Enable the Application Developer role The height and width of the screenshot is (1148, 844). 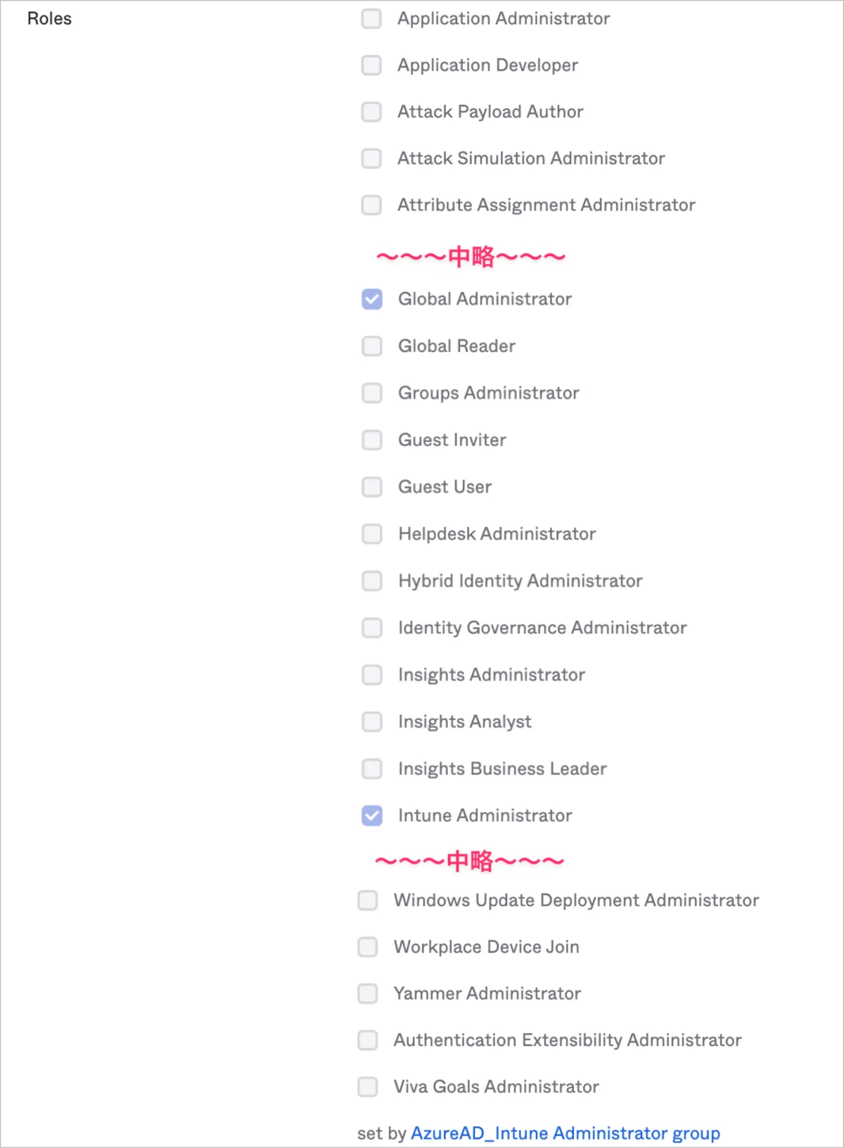click(x=371, y=65)
